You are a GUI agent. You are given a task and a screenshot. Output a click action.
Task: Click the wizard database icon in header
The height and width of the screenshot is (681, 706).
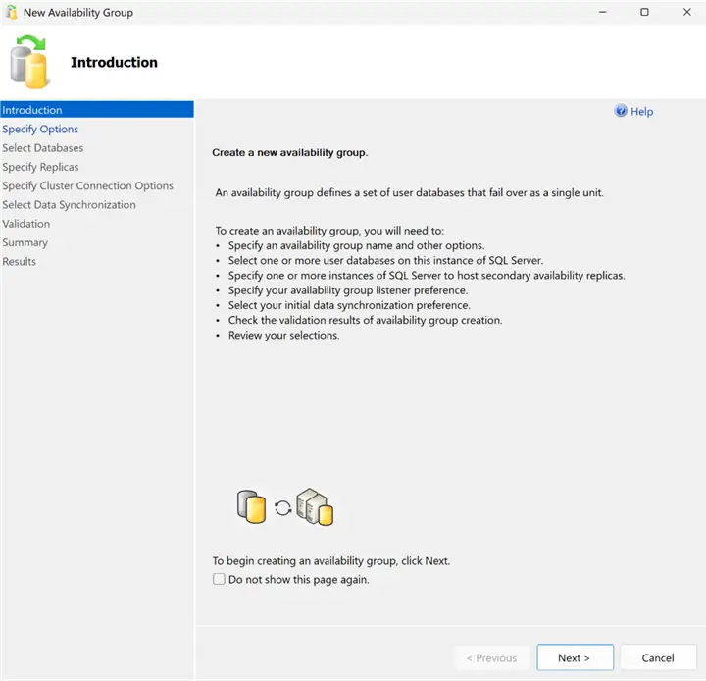tap(28, 62)
